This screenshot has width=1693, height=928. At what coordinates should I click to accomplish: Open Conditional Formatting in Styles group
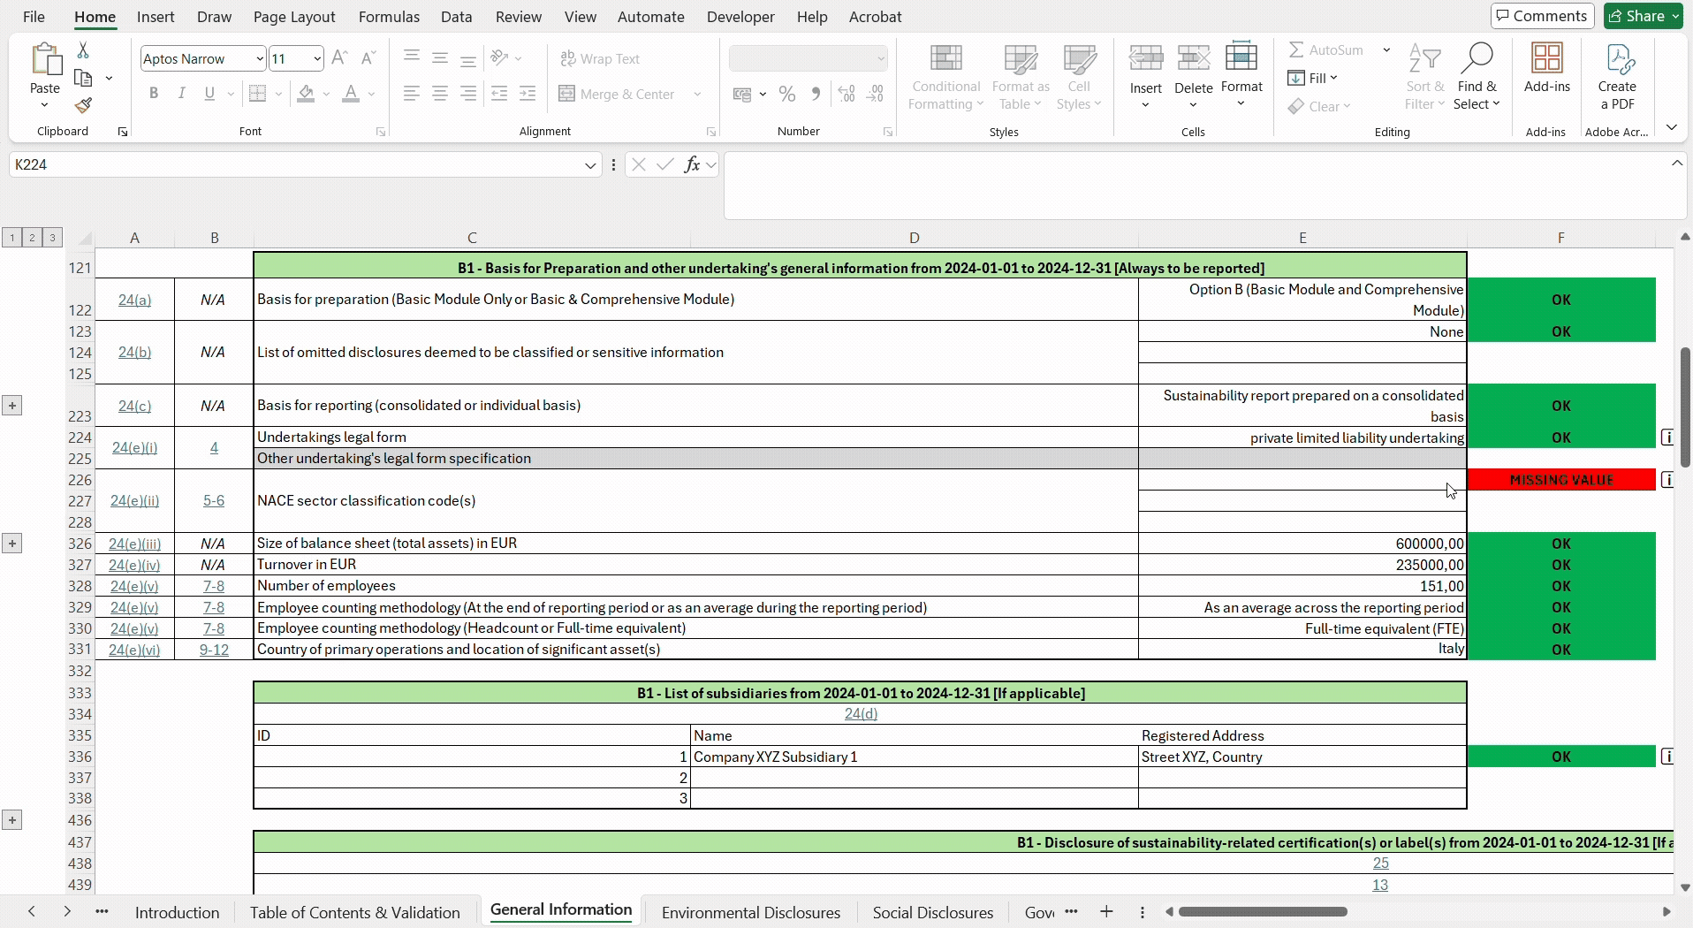[x=945, y=77]
